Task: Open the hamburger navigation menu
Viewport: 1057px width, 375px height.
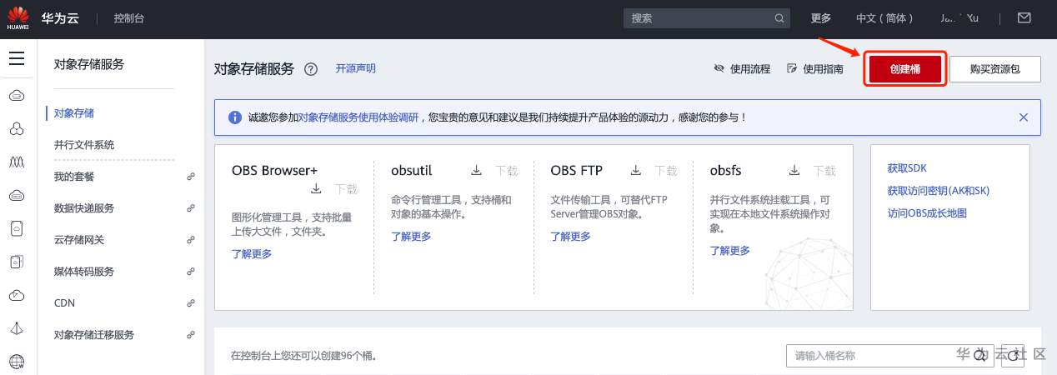Action: (18, 58)
